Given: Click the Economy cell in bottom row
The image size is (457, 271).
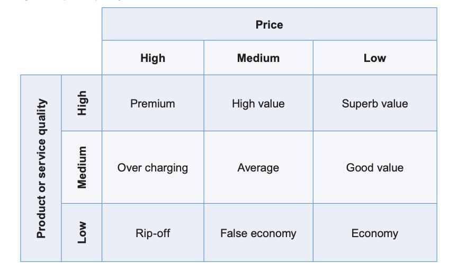Looking at the screenshot, I should 374,233.
